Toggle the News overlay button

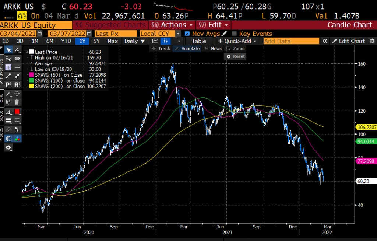pos(213,49)
